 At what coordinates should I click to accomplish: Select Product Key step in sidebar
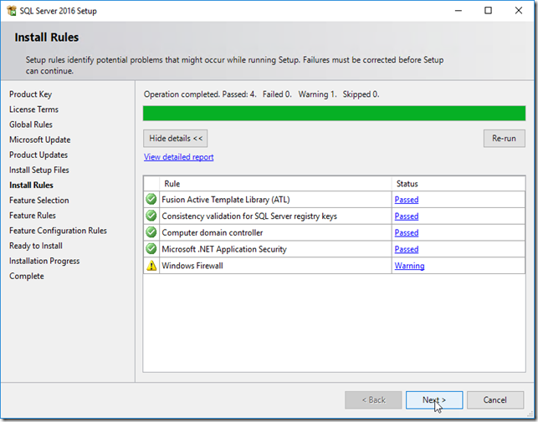(30, 94)
